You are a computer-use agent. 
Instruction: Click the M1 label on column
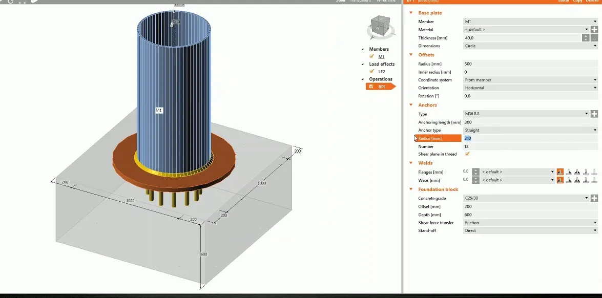[159, 110]
